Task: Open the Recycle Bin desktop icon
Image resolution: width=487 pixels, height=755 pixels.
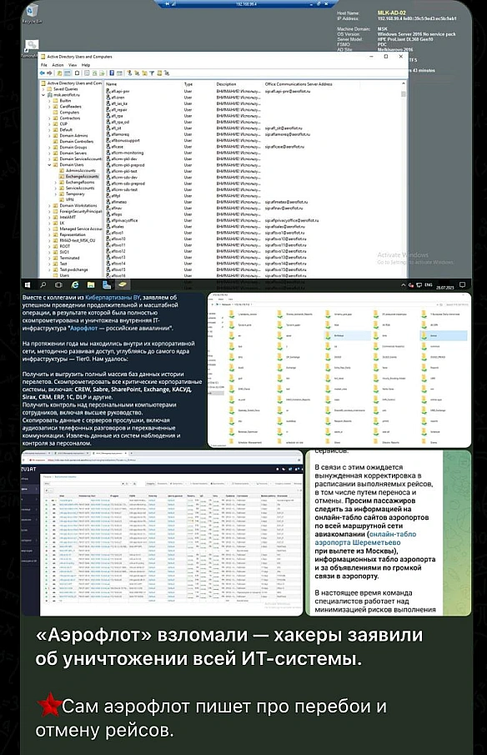Action: (x=32, y=13)
